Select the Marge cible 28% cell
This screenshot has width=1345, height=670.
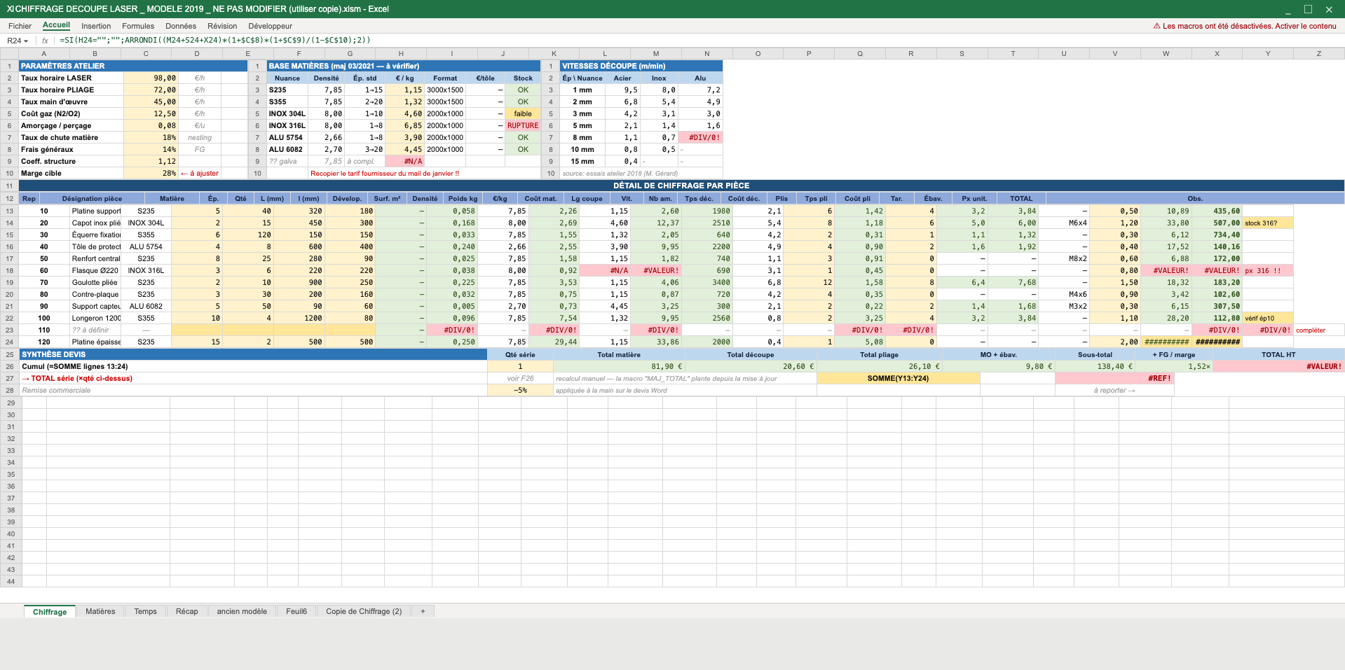point(150,174)
